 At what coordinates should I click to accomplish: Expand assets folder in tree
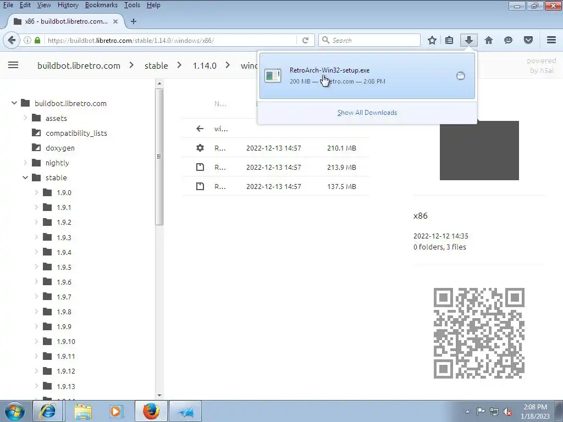click(x=25, y=118)
